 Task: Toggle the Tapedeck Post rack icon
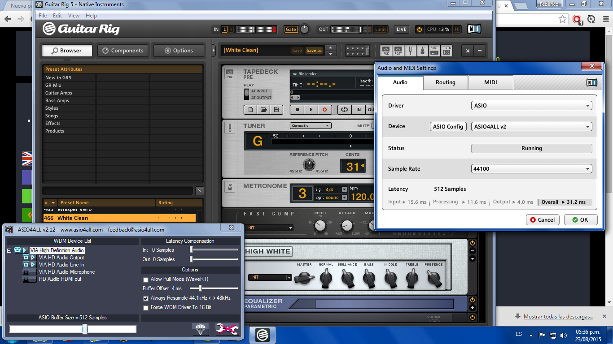pyautogui.click(x=398, y=51)
